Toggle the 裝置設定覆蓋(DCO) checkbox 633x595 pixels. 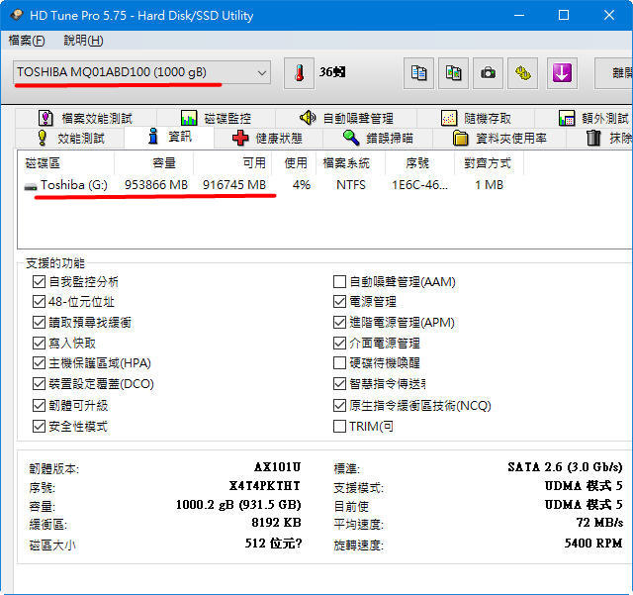[39, 383]
